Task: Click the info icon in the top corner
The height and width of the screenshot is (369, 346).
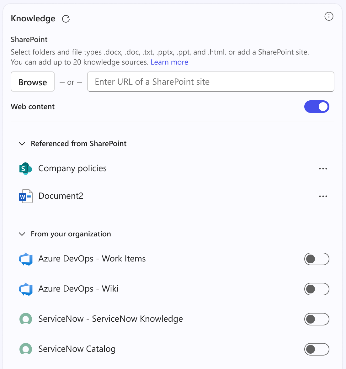Action: point(328,16)
